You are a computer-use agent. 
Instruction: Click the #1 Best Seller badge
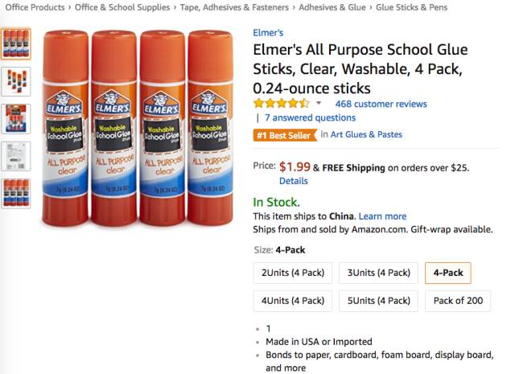point(284,135)
